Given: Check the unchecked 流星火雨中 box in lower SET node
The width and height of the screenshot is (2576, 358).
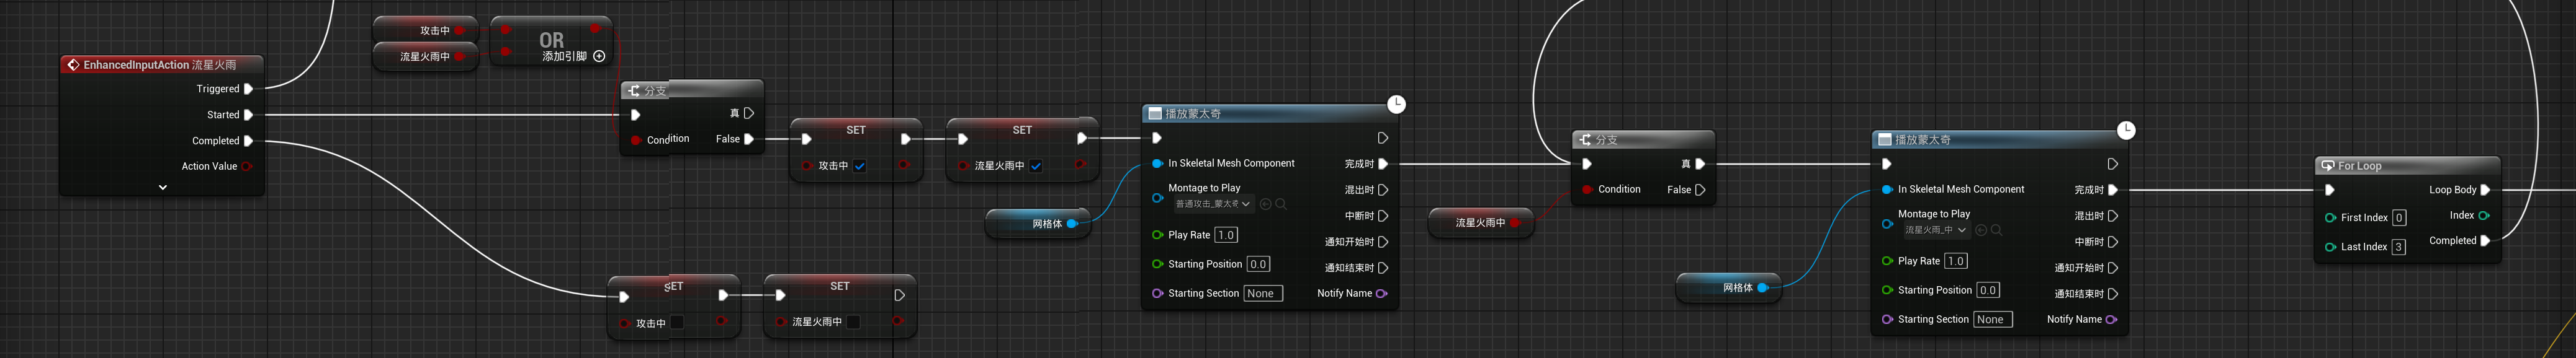Looking at the screenshot, I should (x=853, y=322).
